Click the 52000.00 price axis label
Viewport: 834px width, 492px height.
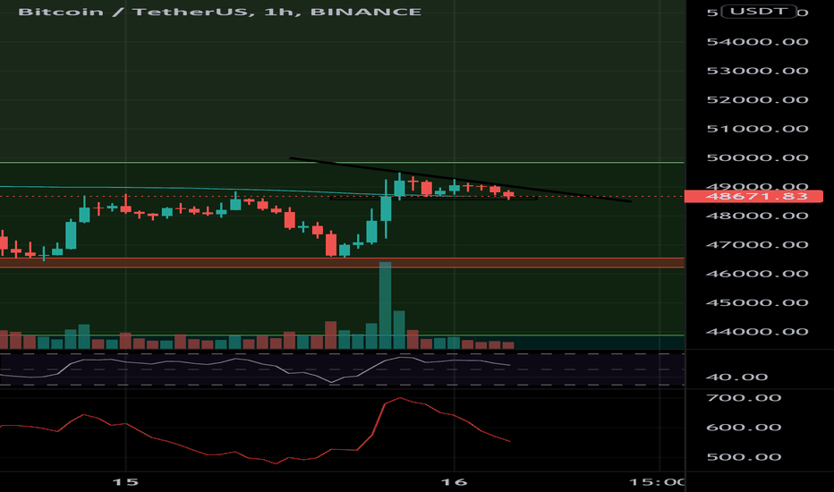tap(757, 99)
